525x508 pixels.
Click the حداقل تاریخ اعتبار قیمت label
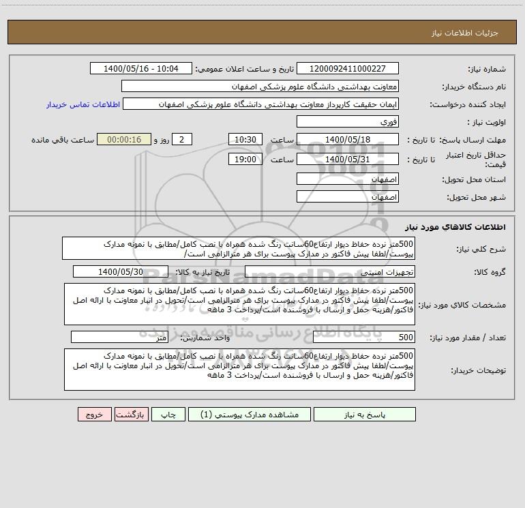point(476,160)
